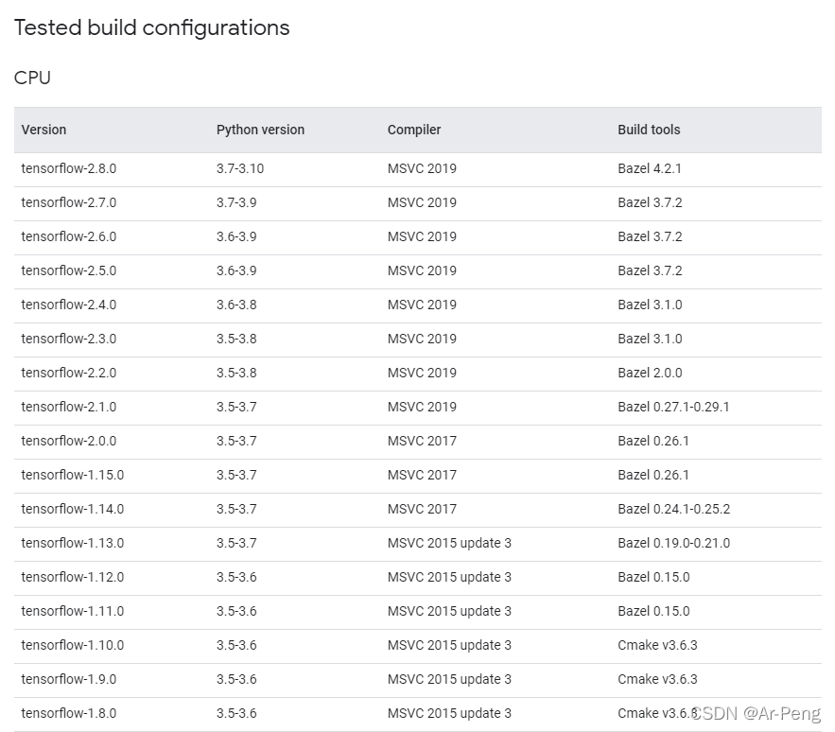Select the tensorflow-2.4.0 cell
This screenshot has width=835, height=732.
point(69,305)
